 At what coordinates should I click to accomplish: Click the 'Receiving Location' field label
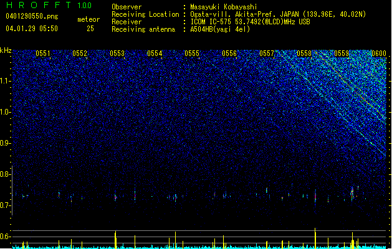145,14
